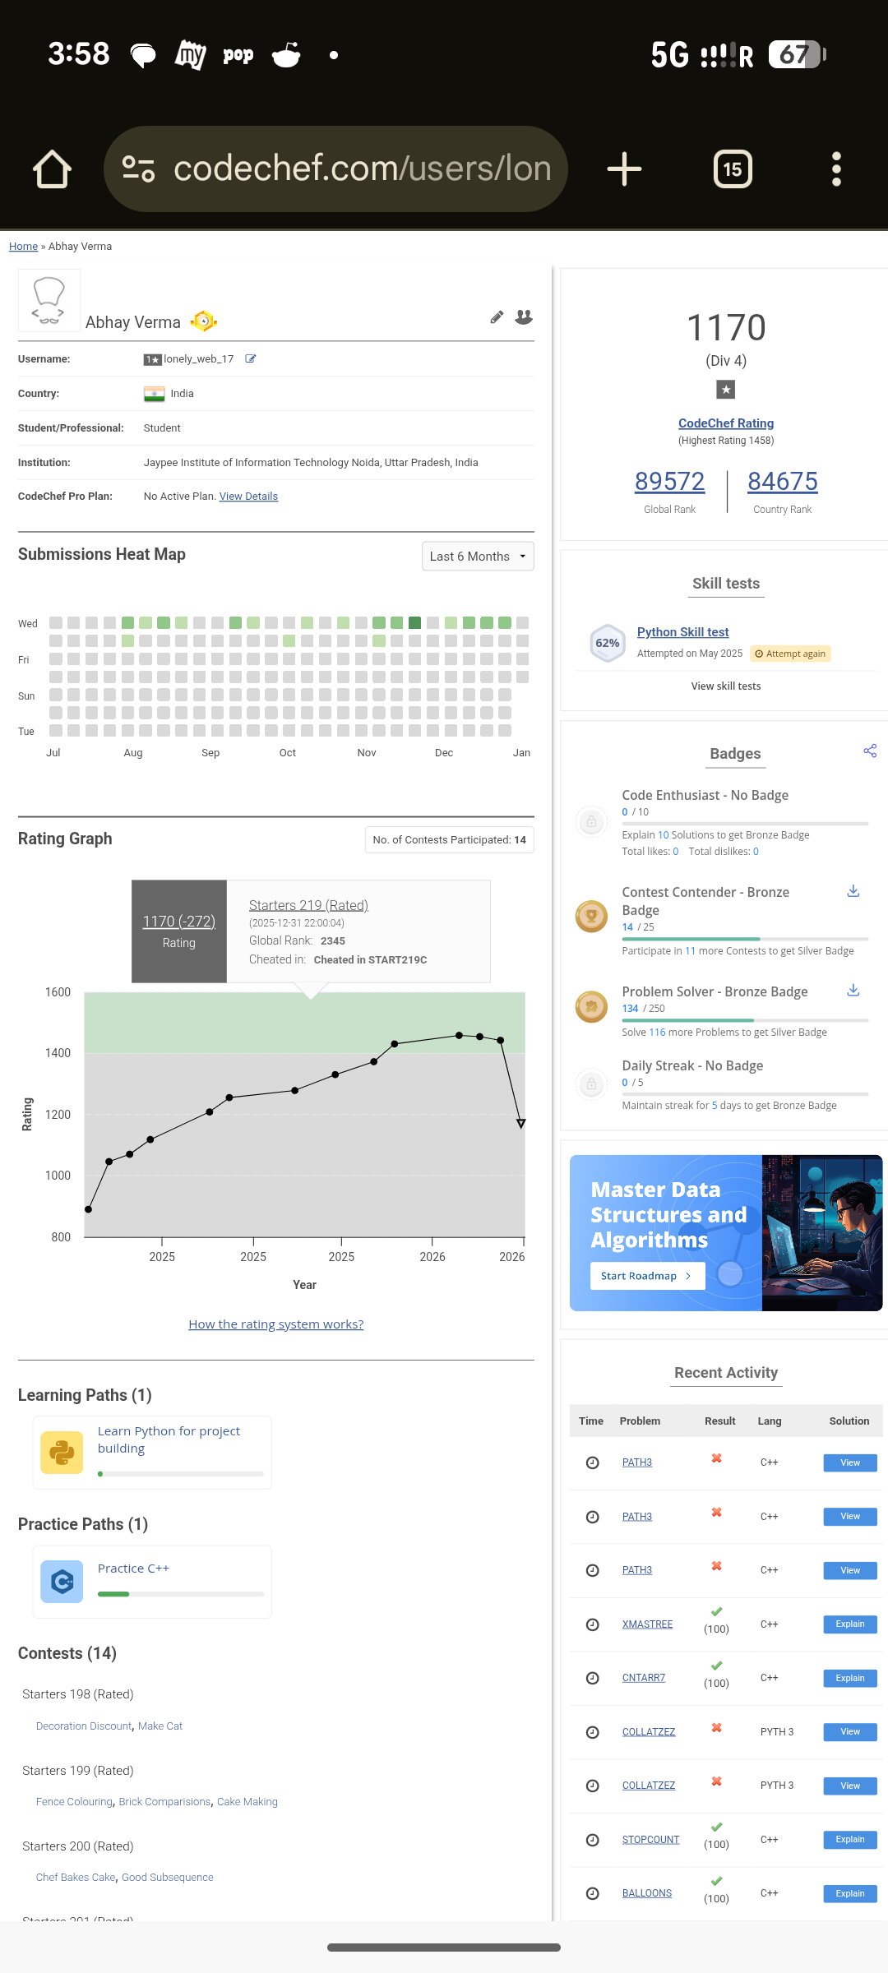This screenshot has height=1973, width=888.
Task: Click the Problem Solver bronze medal icon
Action: (x=591, y=1006)
